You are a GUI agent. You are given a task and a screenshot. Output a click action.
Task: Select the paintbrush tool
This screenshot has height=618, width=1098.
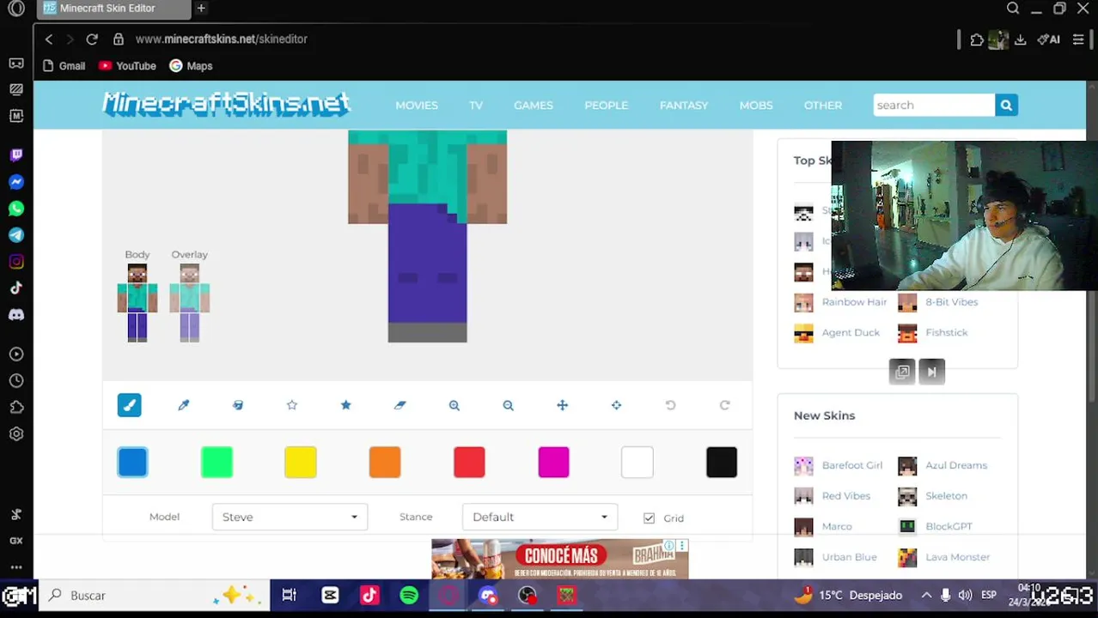pos(129,405)
